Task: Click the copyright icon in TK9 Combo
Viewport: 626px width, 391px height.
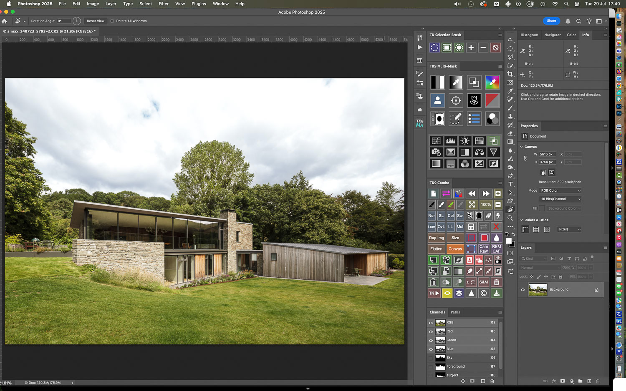Action: (x=484, y=293)
